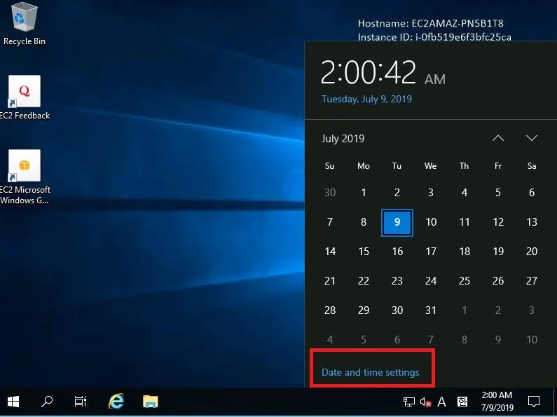
Task: Open Date and time settings link
Action: (x=370, y=372)
